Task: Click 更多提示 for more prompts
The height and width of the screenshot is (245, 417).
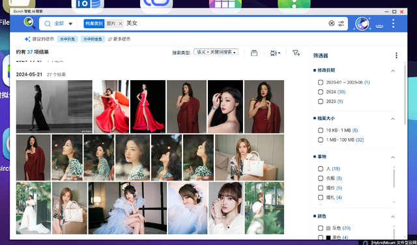Action: pos(119,39)
